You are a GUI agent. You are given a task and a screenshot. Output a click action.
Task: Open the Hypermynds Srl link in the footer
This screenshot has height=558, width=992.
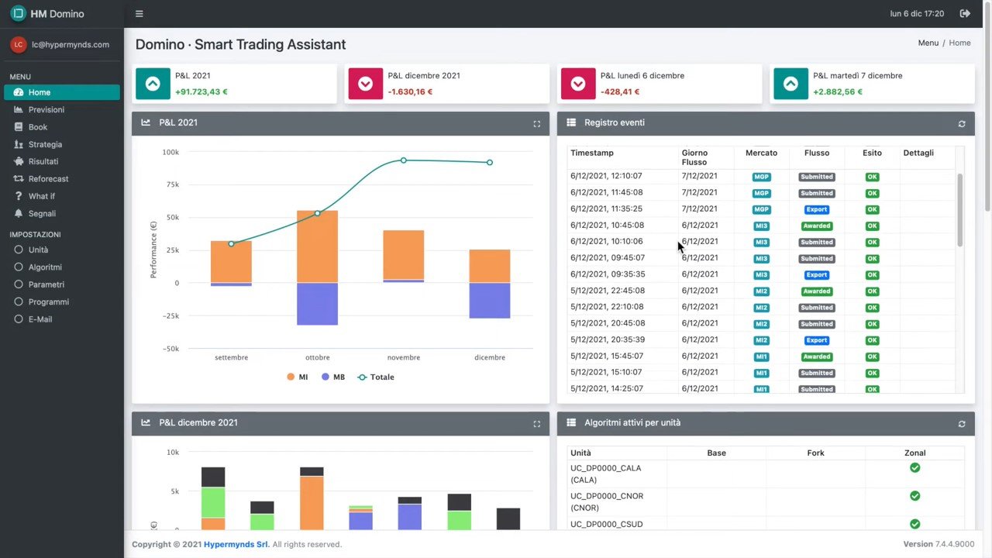click(235, 544)
